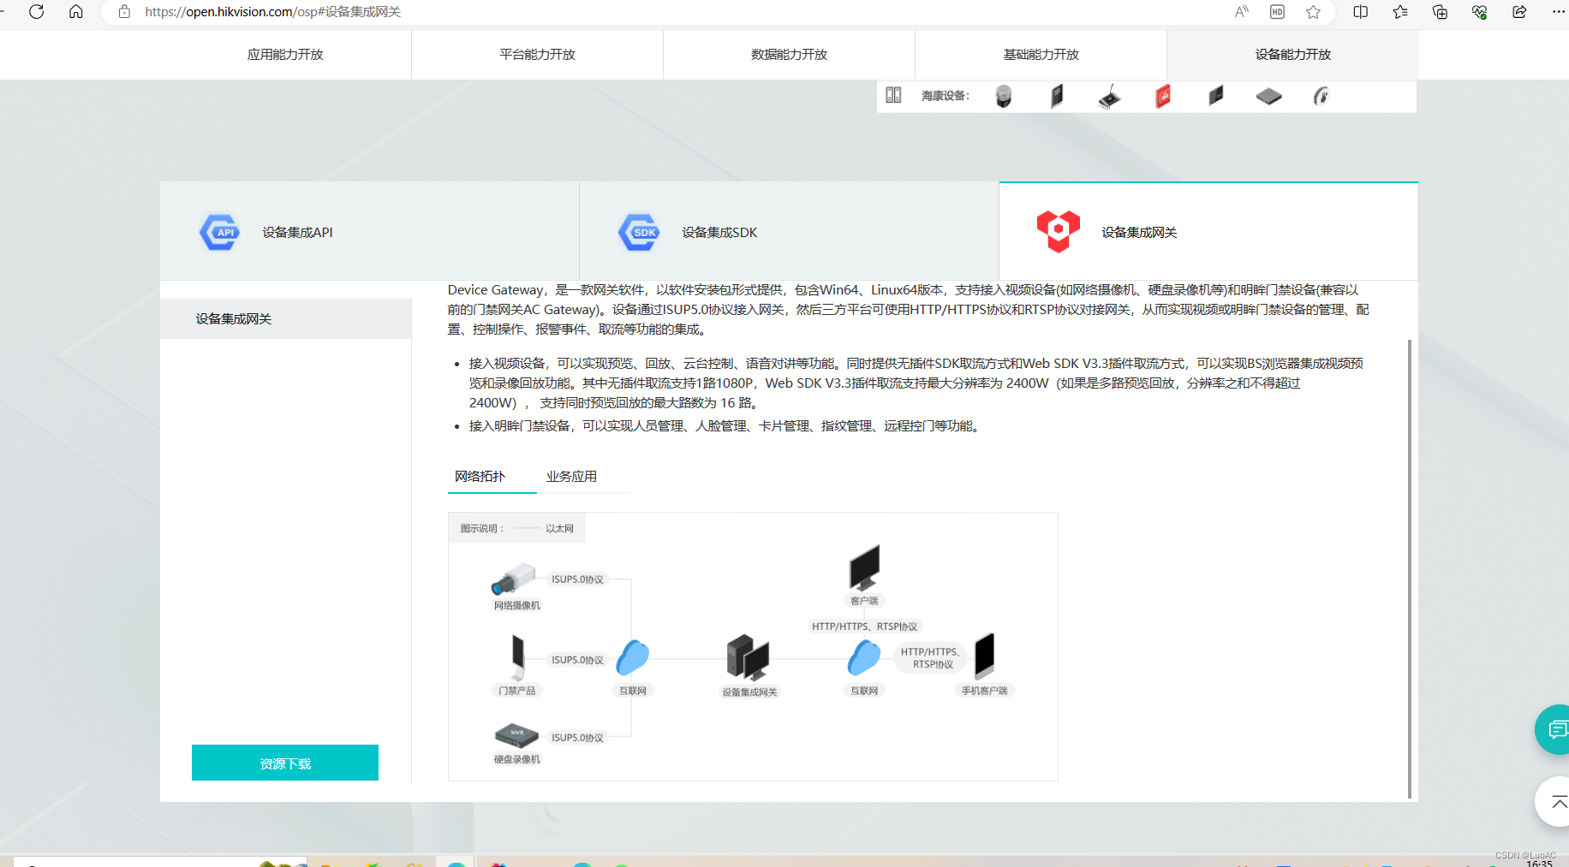This screenshot has height=867, width=1569.
Task: Click the 海康设备: label
Action: [x=946, y=96]
